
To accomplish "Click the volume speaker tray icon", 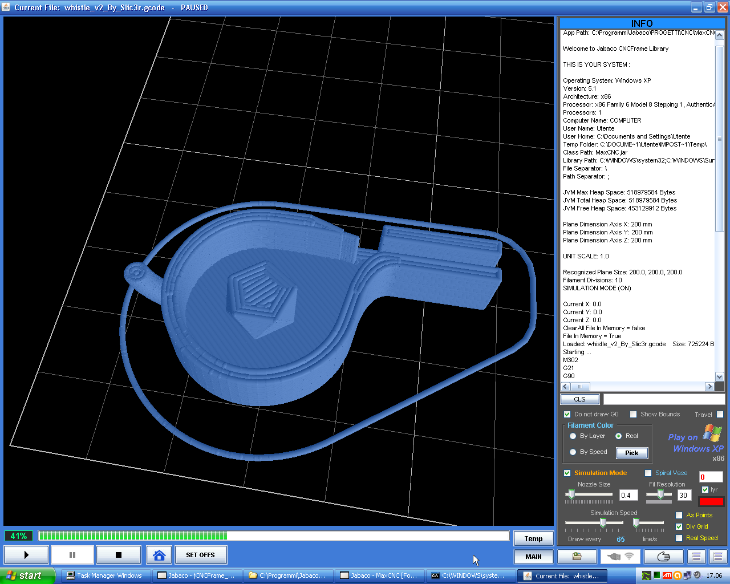I will (696, 575).
